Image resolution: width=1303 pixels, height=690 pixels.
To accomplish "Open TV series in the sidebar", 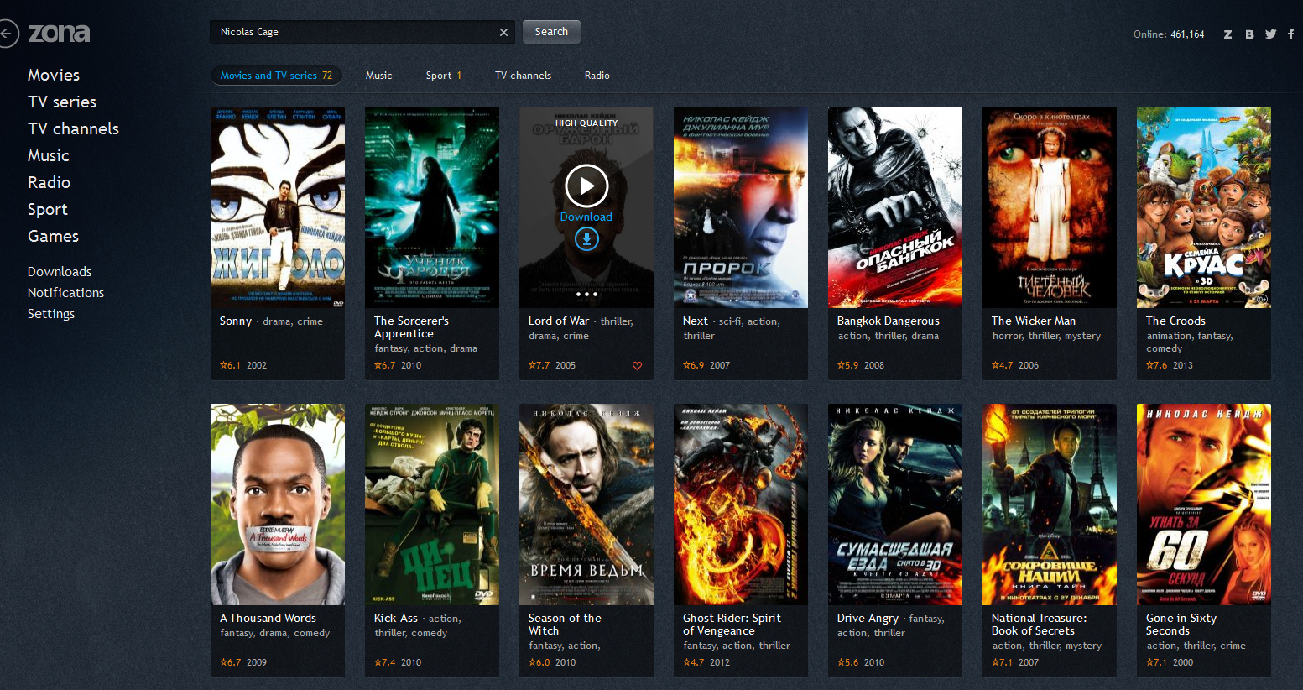I will [62, 102].
